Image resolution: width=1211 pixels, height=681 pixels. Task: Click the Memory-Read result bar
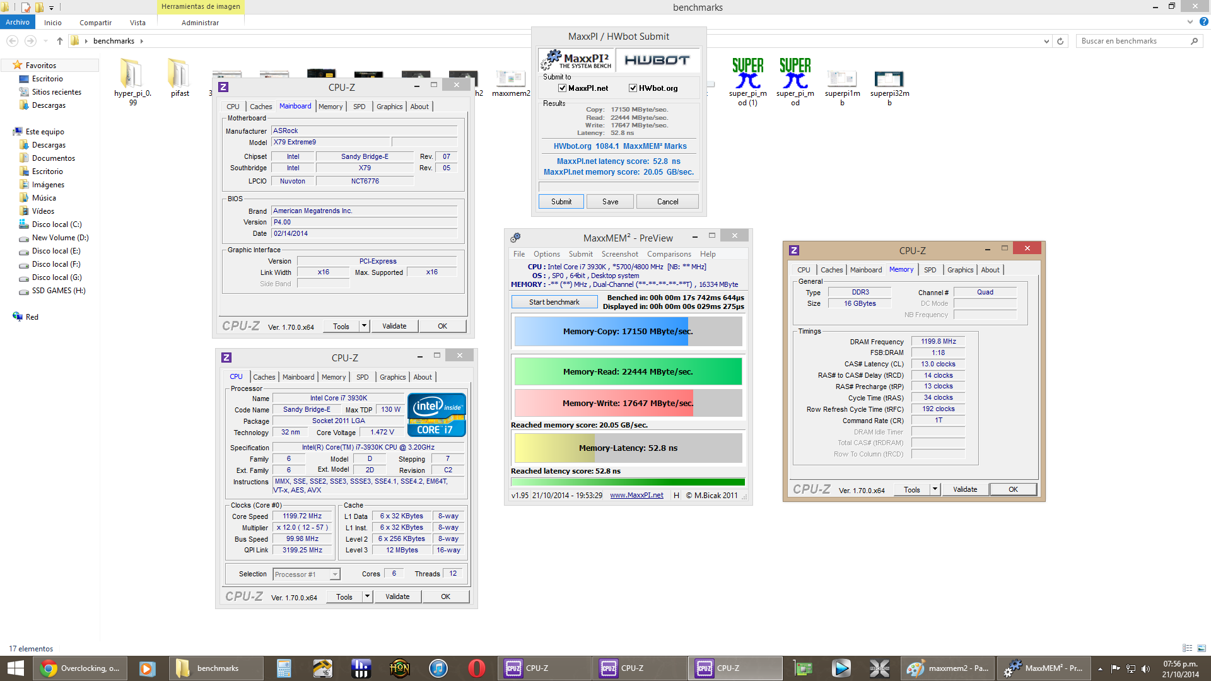pos(628,371)
